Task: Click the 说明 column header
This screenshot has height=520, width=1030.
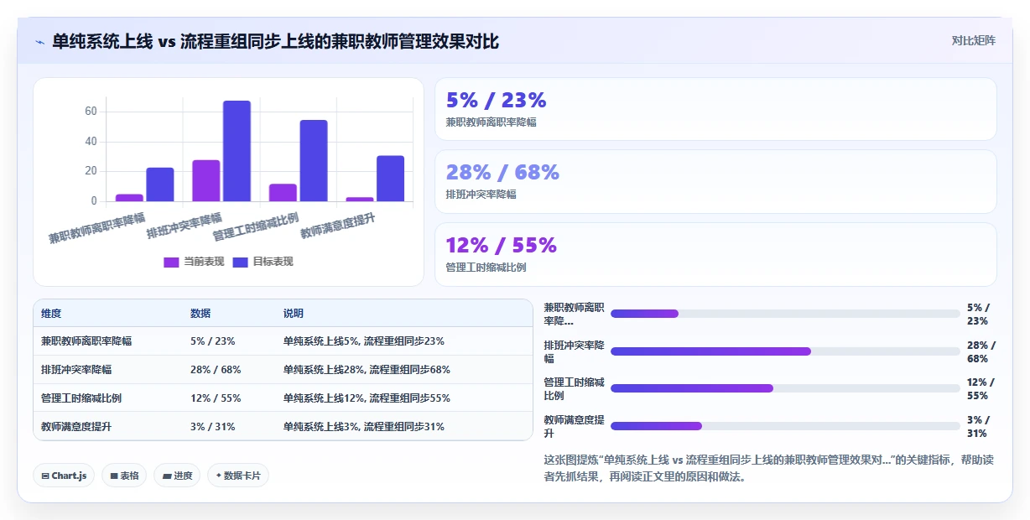Action: (294, 313)
